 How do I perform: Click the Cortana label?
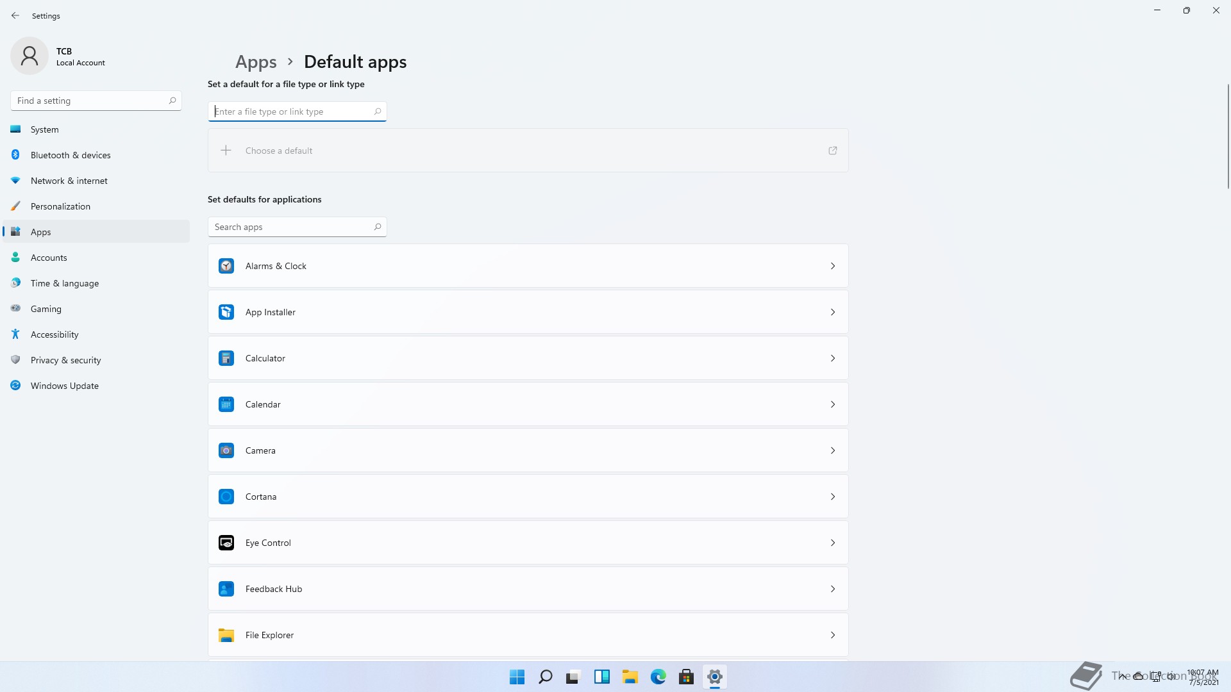coord(261,497)
